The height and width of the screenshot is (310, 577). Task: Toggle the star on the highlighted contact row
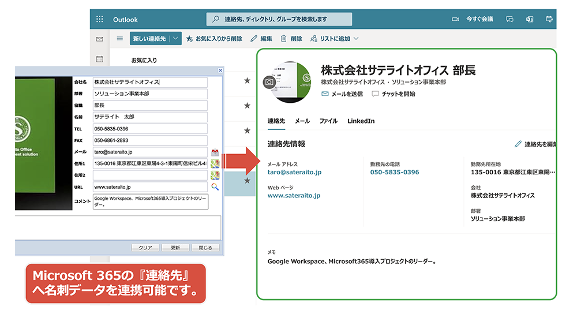[x=248, y=181]
